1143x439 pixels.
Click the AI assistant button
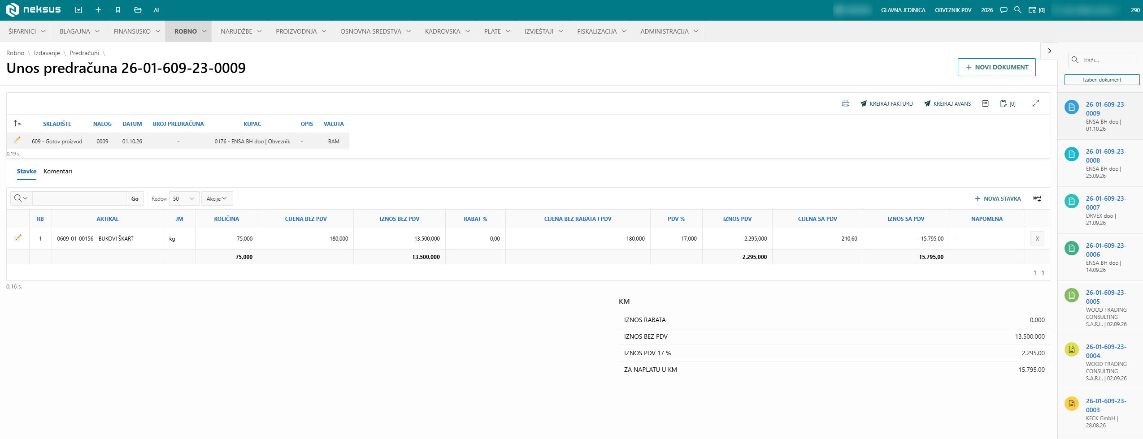click(156, 10)
